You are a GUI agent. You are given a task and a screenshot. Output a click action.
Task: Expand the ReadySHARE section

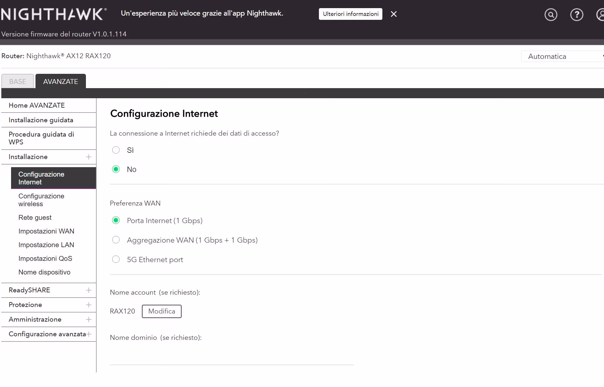tap(89, 290)
